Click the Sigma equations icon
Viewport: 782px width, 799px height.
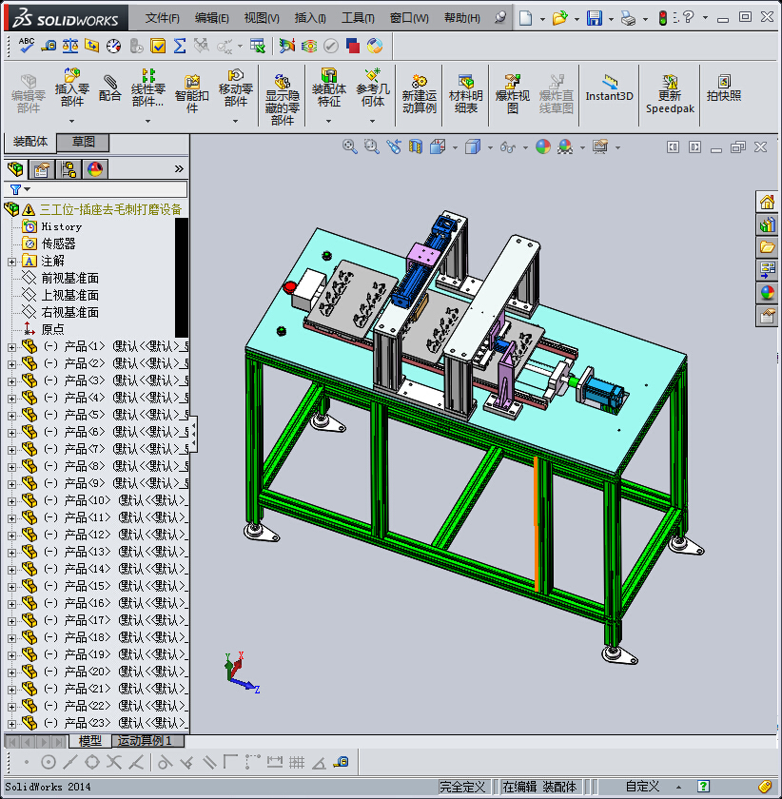pos(180,46)
